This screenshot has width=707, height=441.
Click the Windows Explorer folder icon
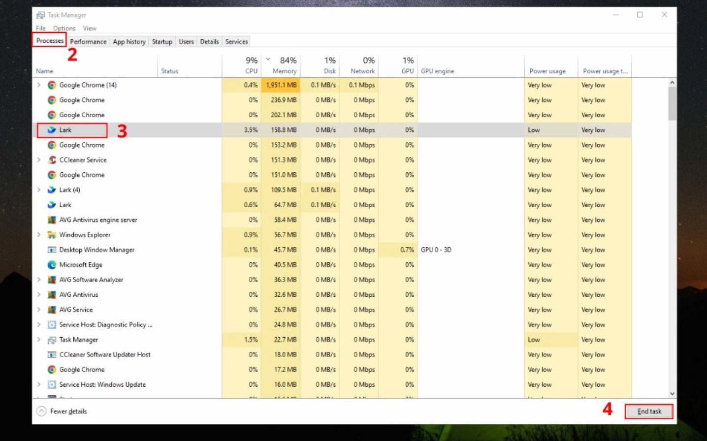[51, 235]
